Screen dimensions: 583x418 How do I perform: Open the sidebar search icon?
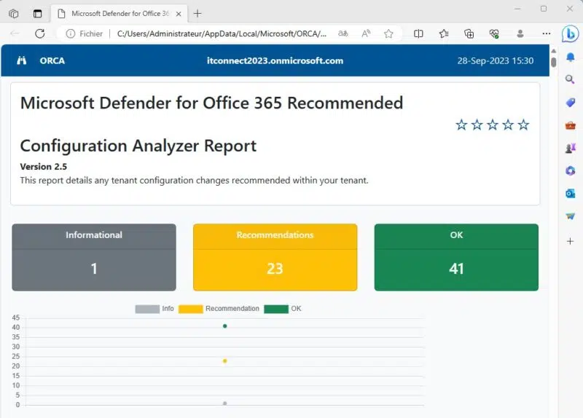click(x=570, y=79)
